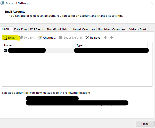Open the RSS Feeds tab
Viewport: 155px width, 128px height.
tap(37, 29)
